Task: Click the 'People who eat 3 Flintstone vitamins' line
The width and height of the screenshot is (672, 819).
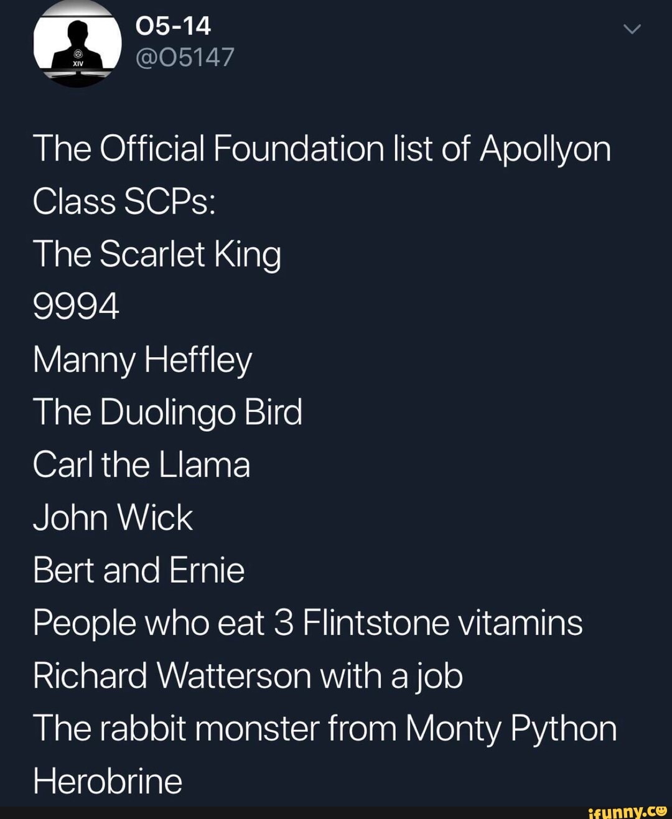Action: pos(308,622)
